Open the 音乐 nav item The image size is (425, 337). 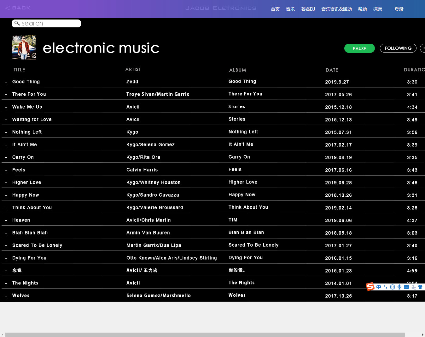[290, 9]
